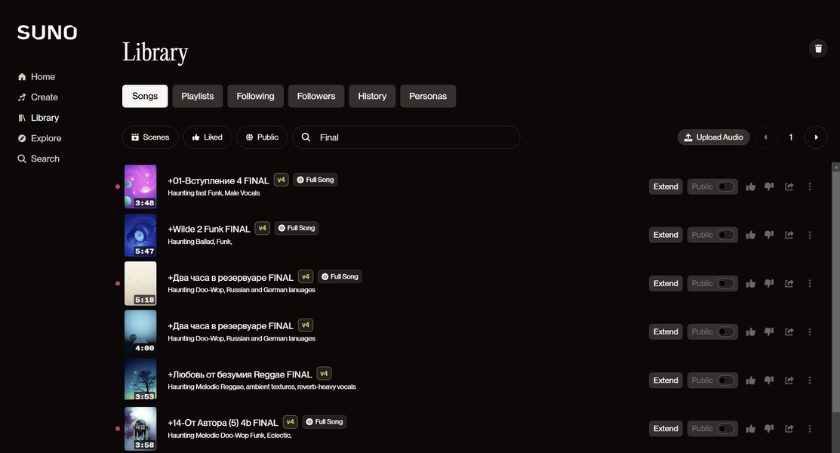Open the Following tab
Image resolution: width=840 pixels, height=453 pixels.
tap(255, 96)
